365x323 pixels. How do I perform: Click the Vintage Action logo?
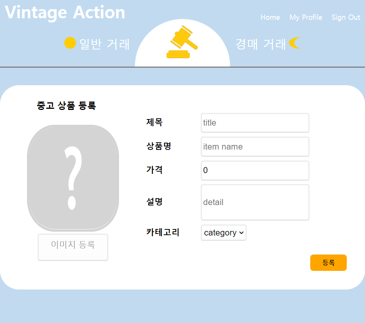pyautogui.click(x=64, y=12)
